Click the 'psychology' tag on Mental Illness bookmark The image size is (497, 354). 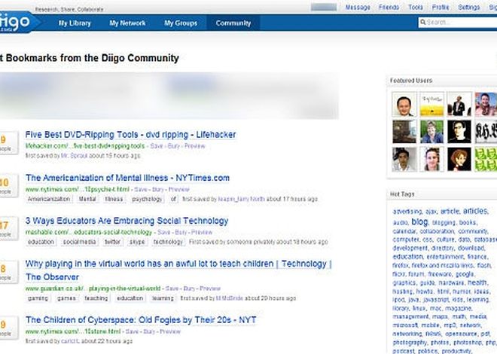(x=147, y=199)
